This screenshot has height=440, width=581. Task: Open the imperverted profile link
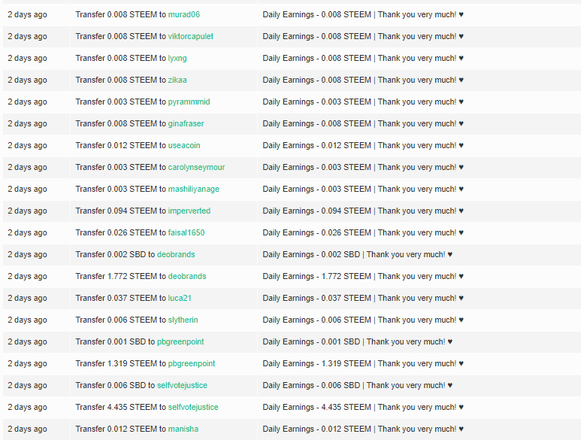[189, 211]
